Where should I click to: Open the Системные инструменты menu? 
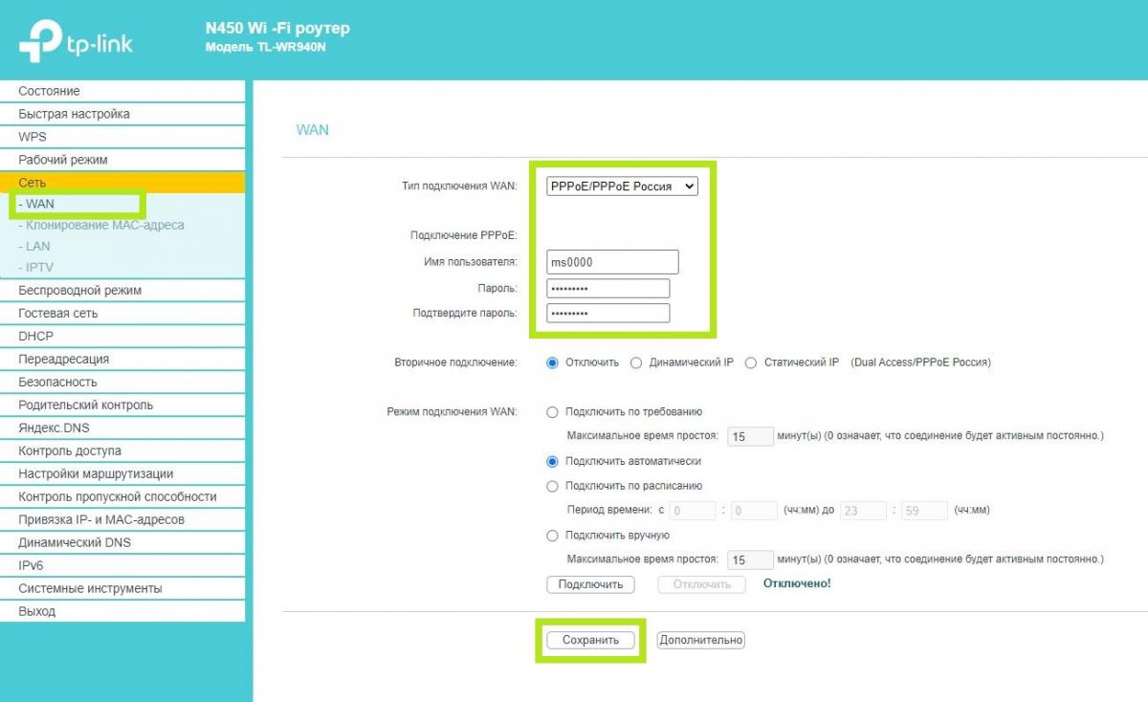[x=90, y=589]
